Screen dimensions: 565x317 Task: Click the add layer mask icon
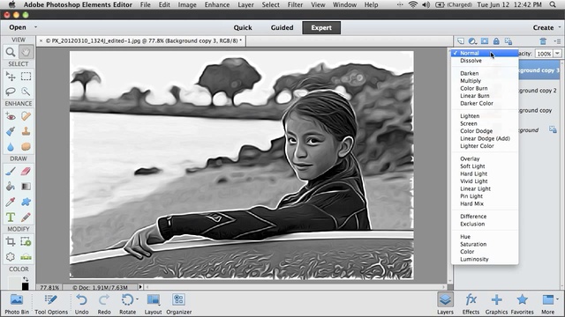485,41
